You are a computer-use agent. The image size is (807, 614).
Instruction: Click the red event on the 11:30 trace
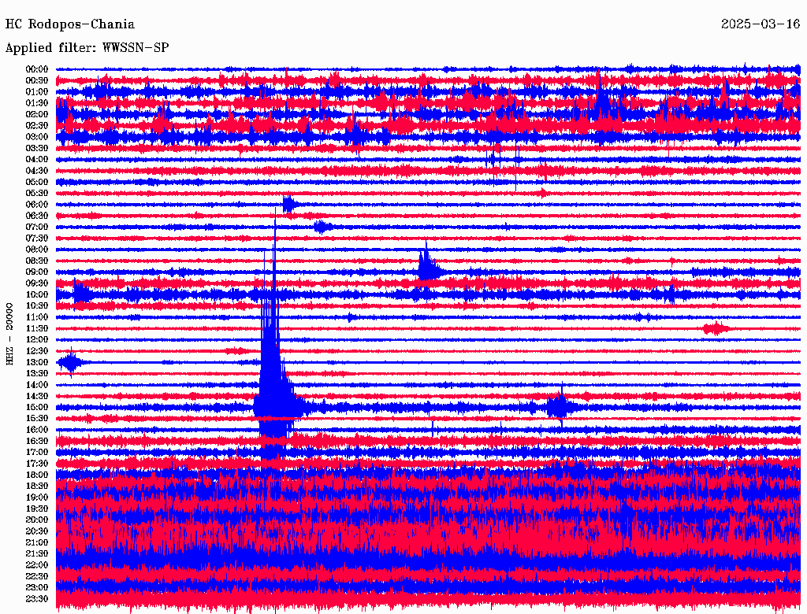coord(716,328)
